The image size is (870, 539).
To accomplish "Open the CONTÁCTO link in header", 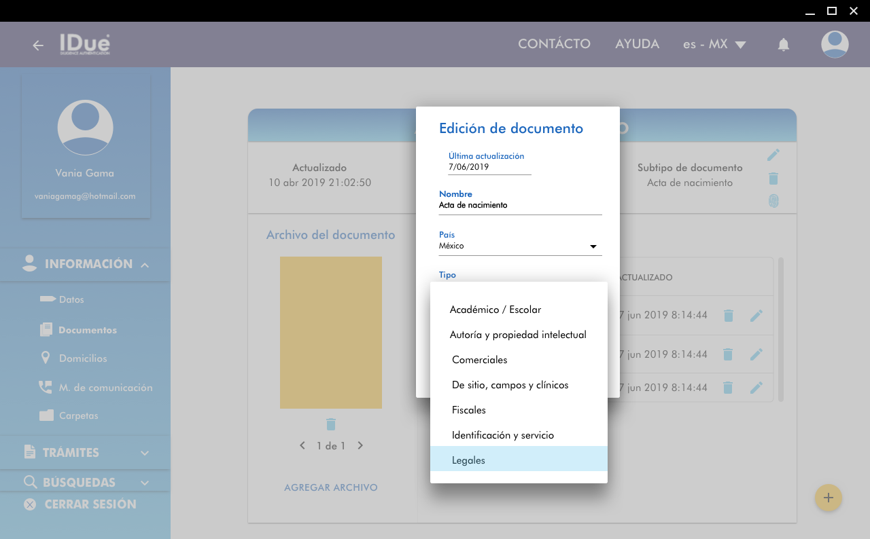I will pos(554,44).
